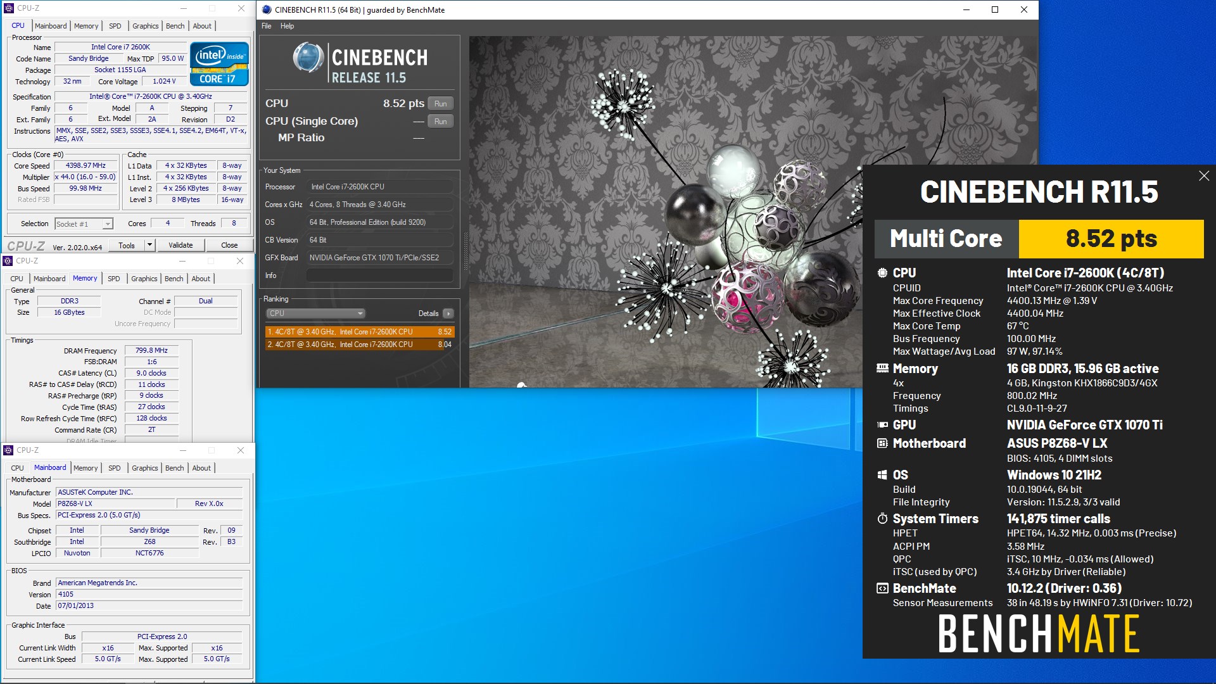
Task: Click the Details label in Ranking section
Action: [x=428, y=313]
